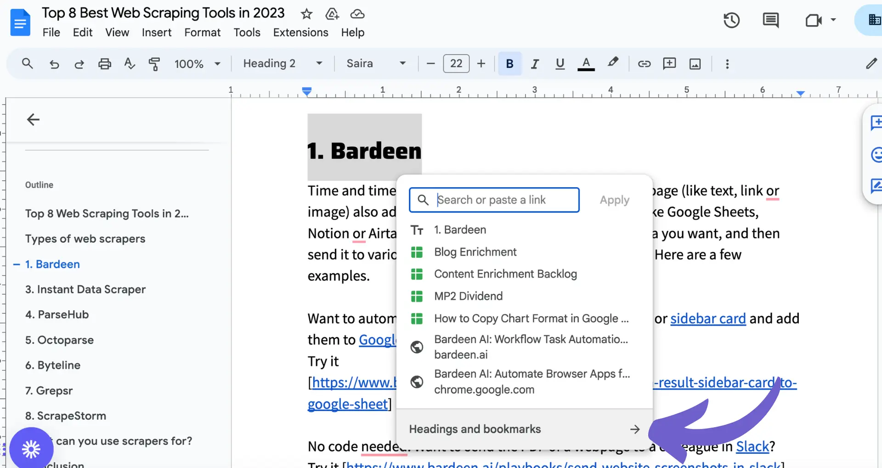Viewport: 882px width, 468px height.
Task: Jump to 4. ParseHub outline item
Action: click(57, 314)
